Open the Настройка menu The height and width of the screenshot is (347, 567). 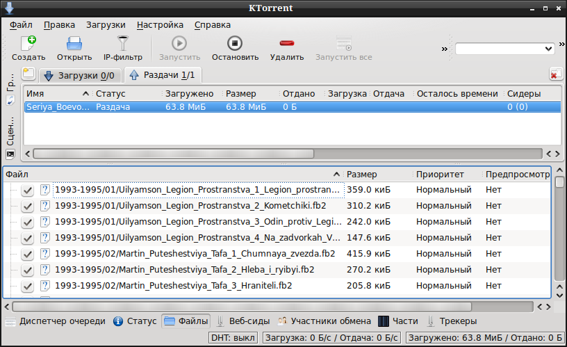point(160,25)
